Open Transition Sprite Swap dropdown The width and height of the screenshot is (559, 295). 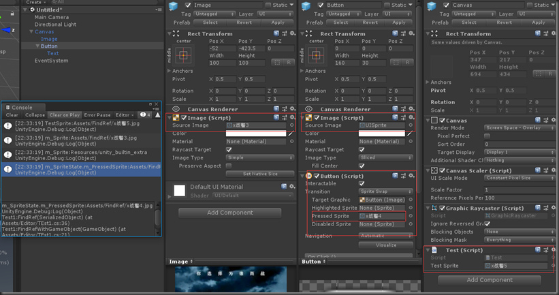pyautogui.click(x=386, y=191)
